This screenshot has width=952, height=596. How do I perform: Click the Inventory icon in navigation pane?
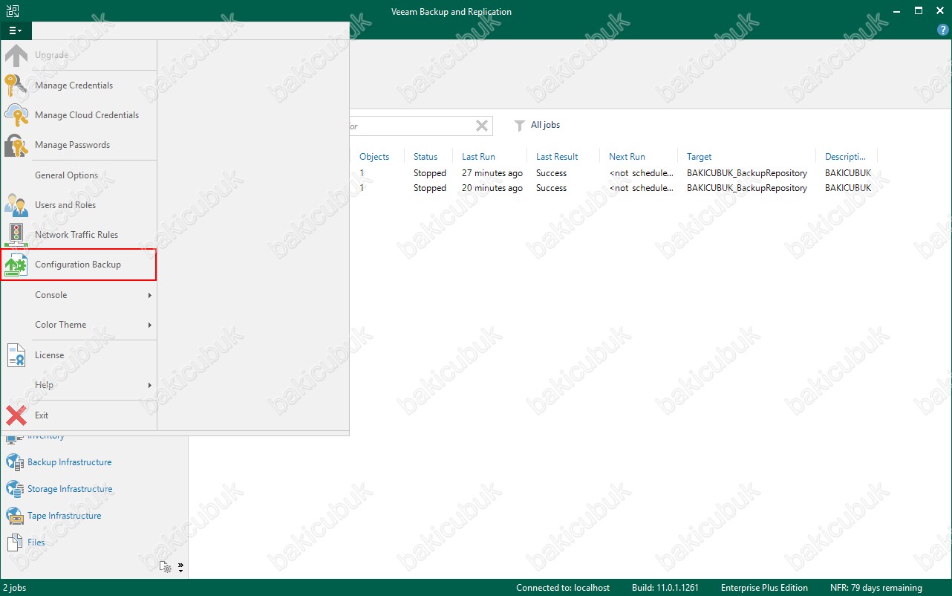(x=15, y=437)
